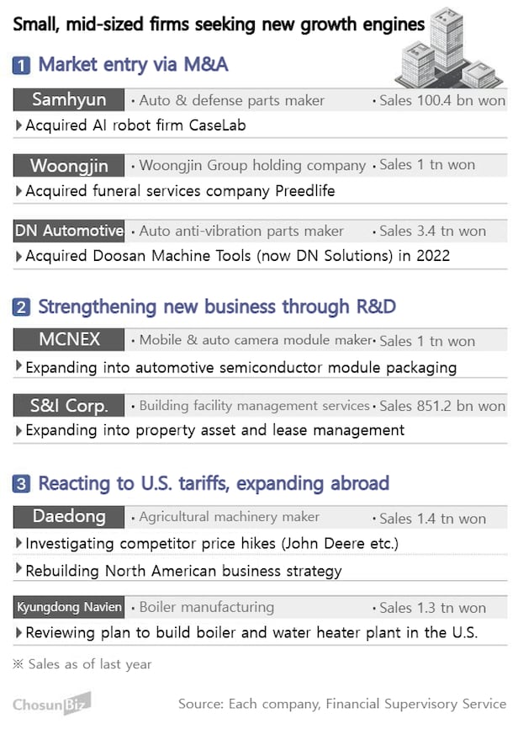The width and height of the screenshot is (518, 740).
Task: Click the Kyungdong Navien name box
Action: pos(69,607)
